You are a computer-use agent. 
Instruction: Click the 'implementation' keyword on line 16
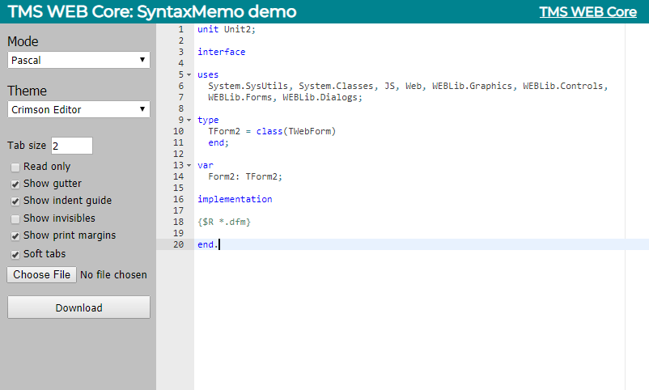pos(235,199)
